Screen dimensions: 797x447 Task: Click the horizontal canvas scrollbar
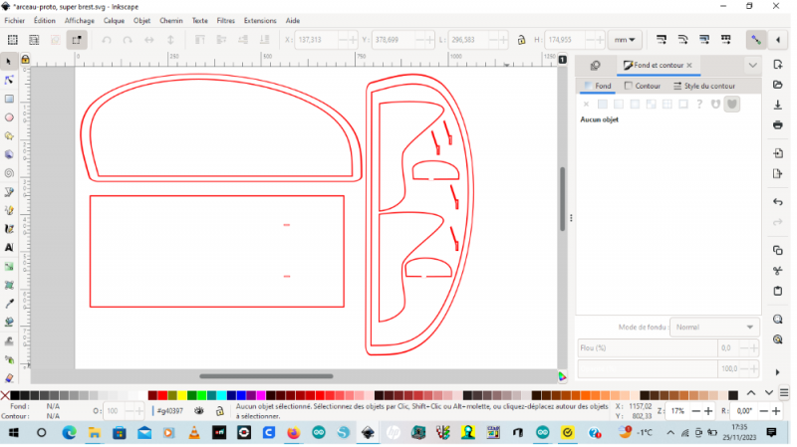tap(266, 376)
